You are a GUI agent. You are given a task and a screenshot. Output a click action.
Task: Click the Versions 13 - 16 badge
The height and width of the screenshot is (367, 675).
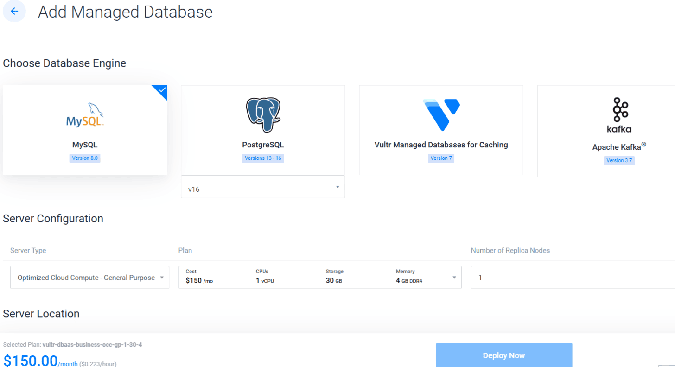[262, 158]
